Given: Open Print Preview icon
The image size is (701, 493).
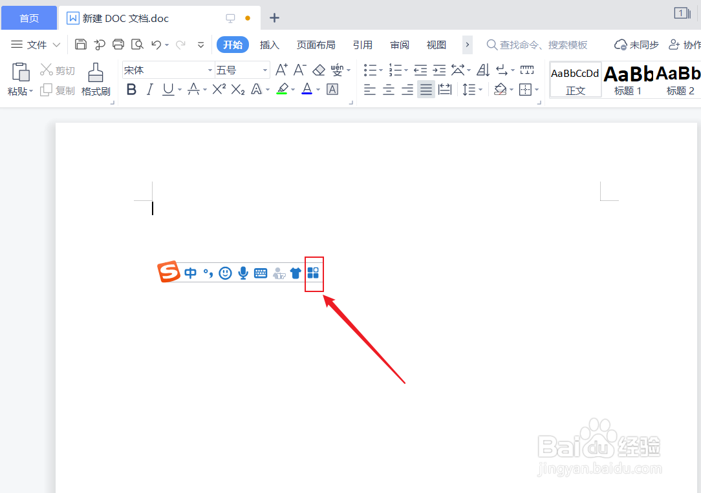Looking at the screenshot, I should click(x=137, y=44).
